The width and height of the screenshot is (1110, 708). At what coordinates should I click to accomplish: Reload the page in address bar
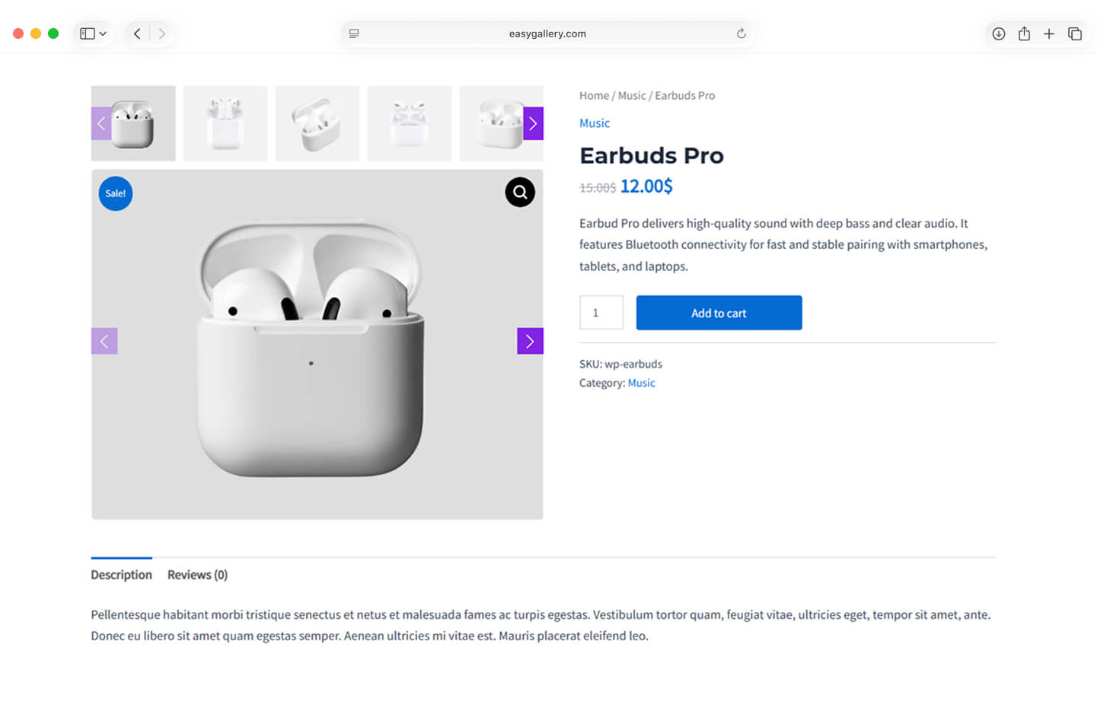pyautogui.click(x=741, y=33)
